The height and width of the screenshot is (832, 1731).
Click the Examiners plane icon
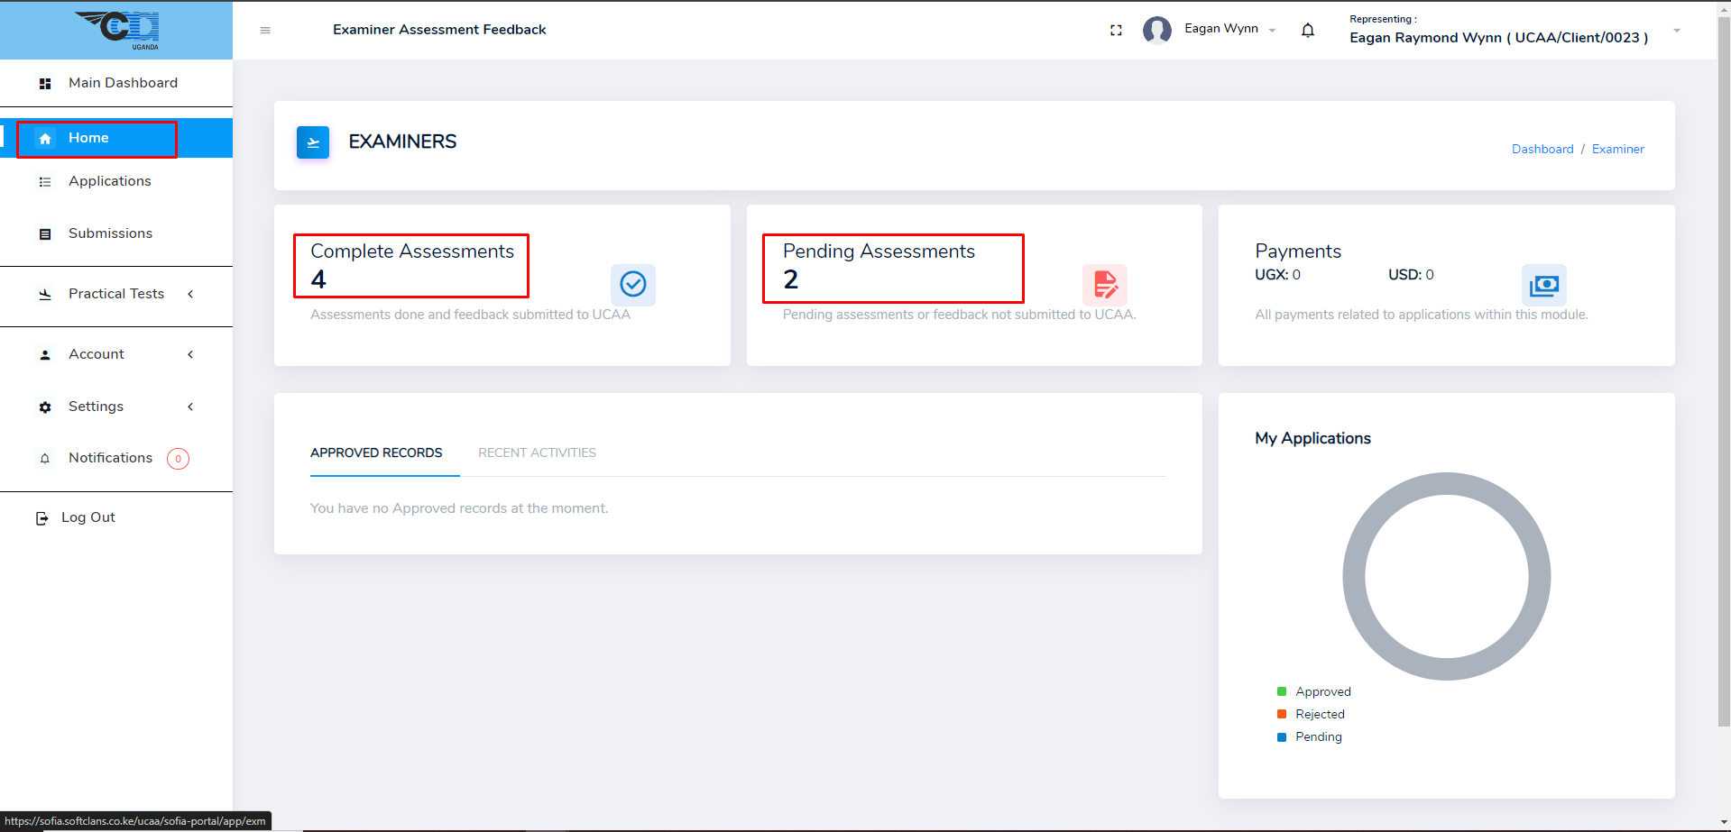pos(313,142)
